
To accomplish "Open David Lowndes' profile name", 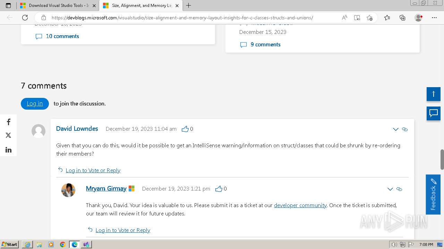I will (77, 129).
